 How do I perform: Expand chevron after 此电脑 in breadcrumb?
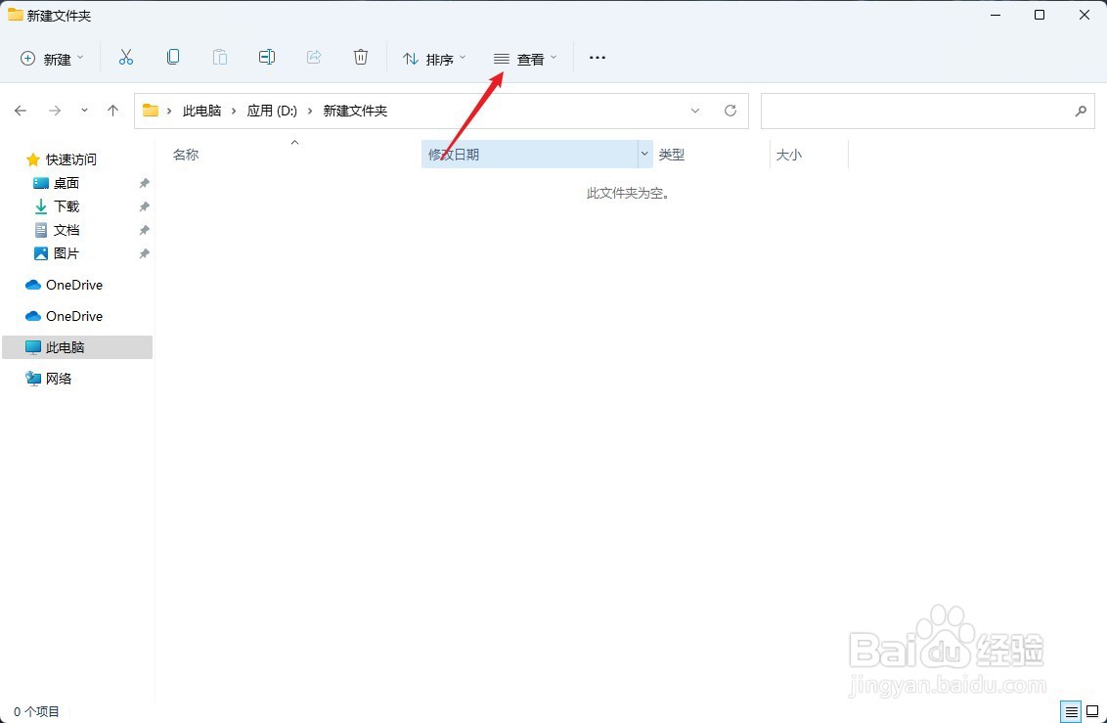coord(234,111)
